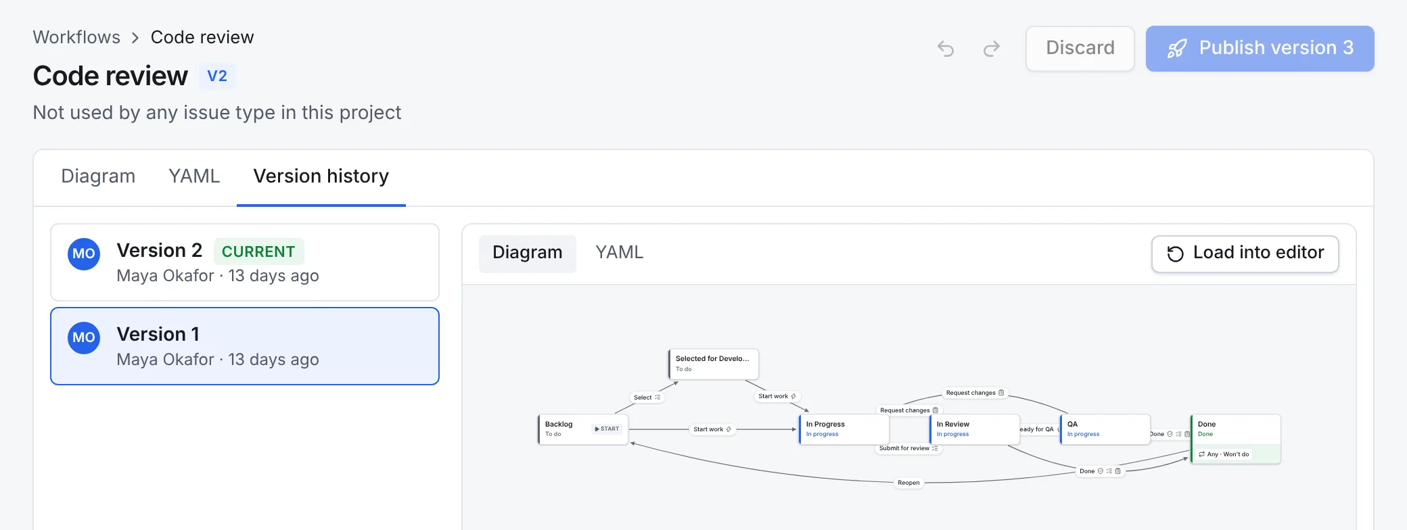Click the Ready for QA transition label
Image resolution: width=1407 pixels, height=530 pixels.
coord(1038,429)
